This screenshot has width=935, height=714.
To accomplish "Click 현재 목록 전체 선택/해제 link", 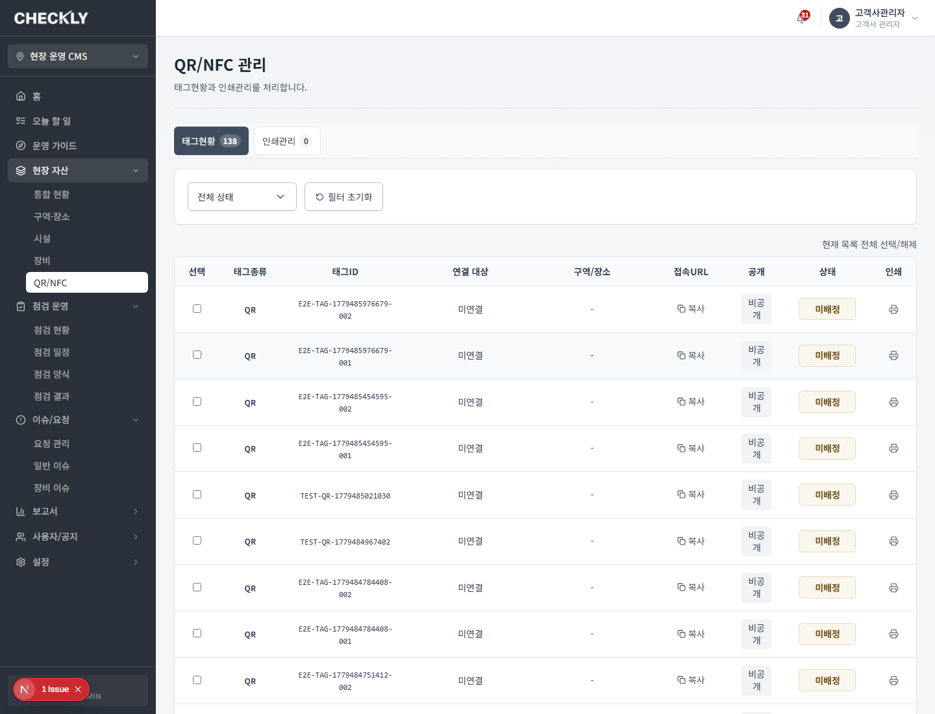I will [869, 245].
